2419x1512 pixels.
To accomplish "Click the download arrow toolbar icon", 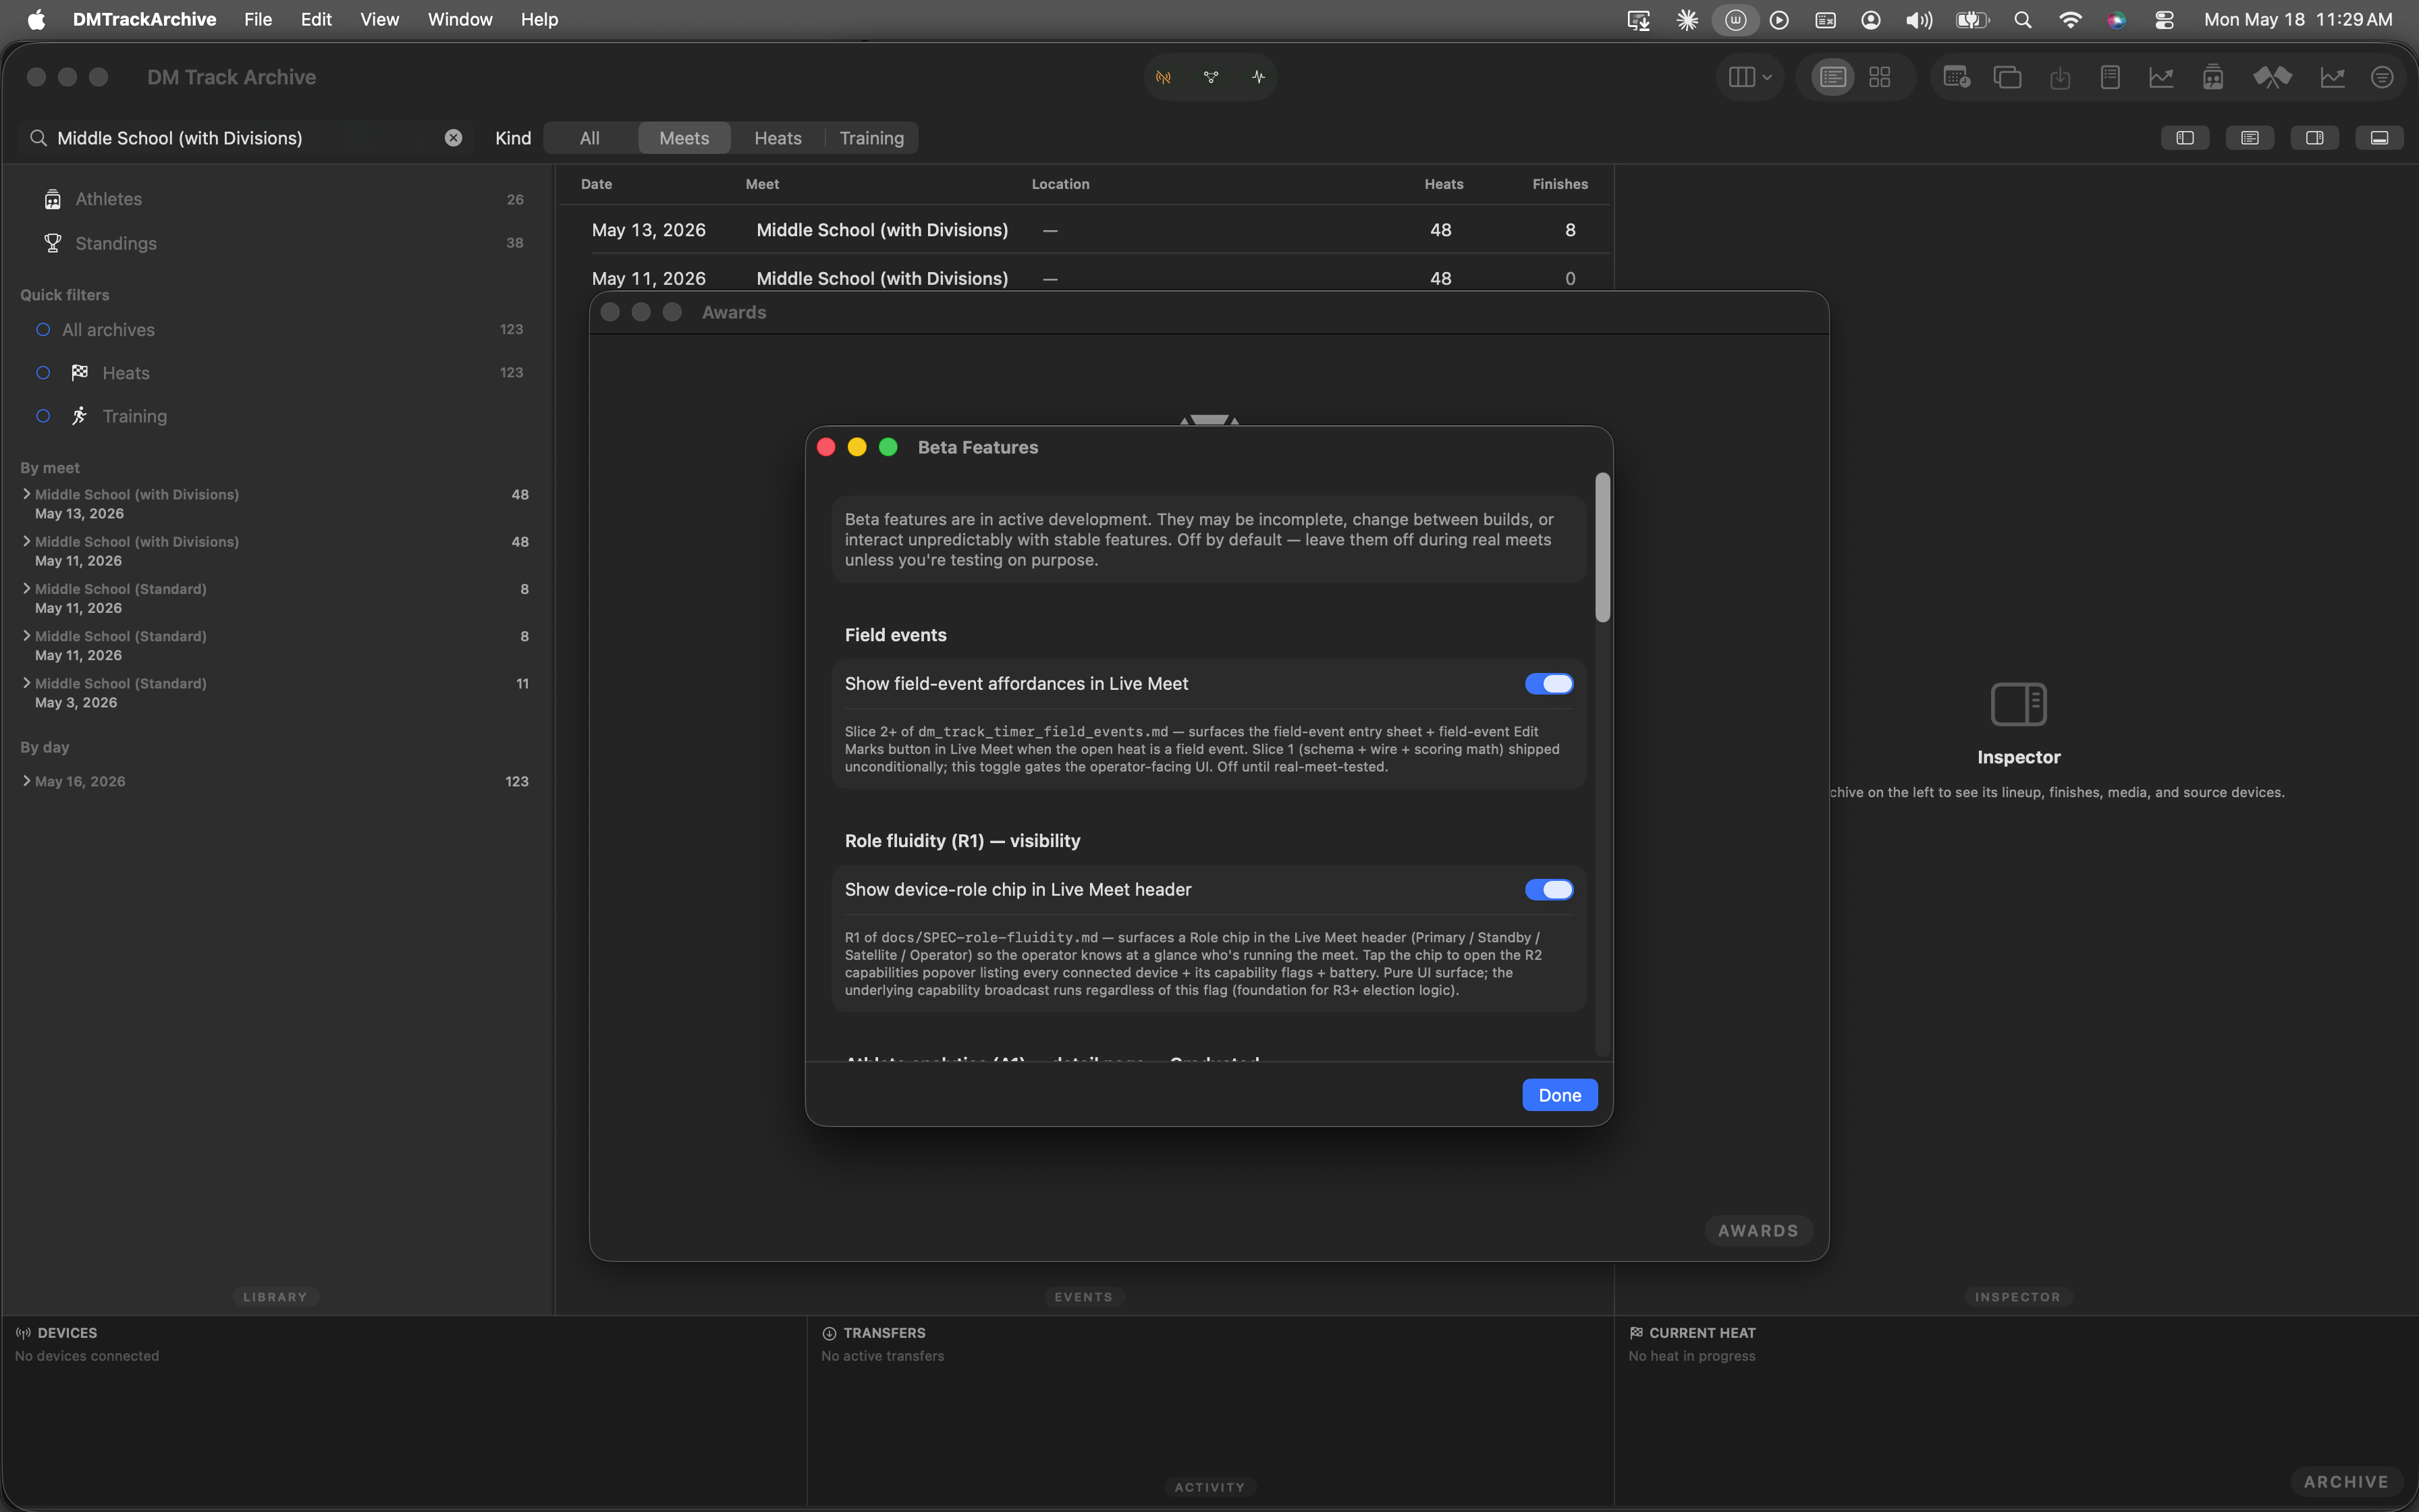I will point(2059,77).
